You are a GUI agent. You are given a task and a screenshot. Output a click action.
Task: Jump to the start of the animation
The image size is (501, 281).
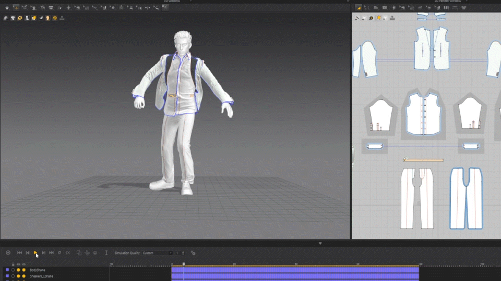(19, 253)
